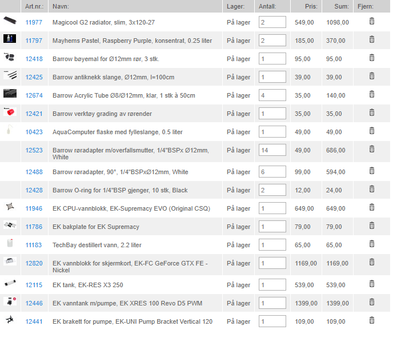The height and width of the screenshot is (338, 397).
Task: Open article number 12421 link
Action: [x=34, y=114]
